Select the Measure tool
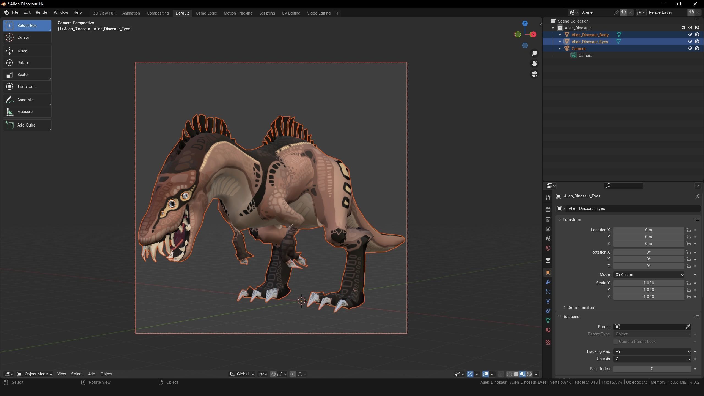The height and width of the screenshot is (396, 704). click(x=27, y=112)
